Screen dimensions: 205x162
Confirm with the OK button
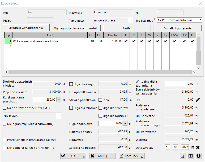click(x=73, y=156)
